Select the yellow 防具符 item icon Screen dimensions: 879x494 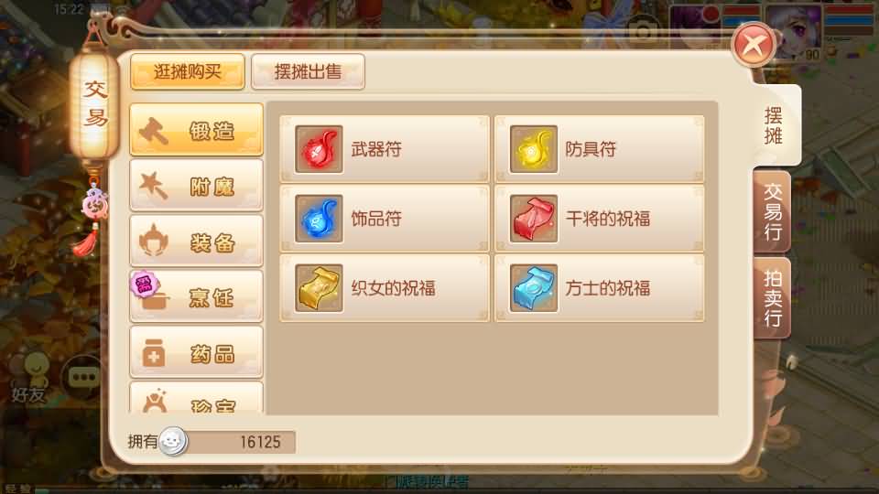[x=534, y=149]
